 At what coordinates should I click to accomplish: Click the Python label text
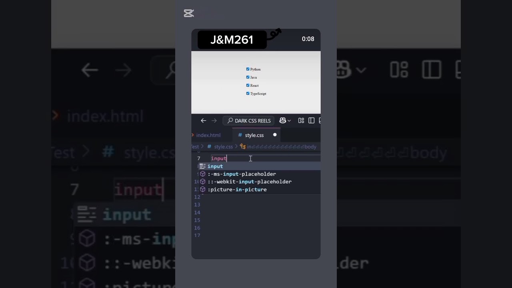(255, 70)
